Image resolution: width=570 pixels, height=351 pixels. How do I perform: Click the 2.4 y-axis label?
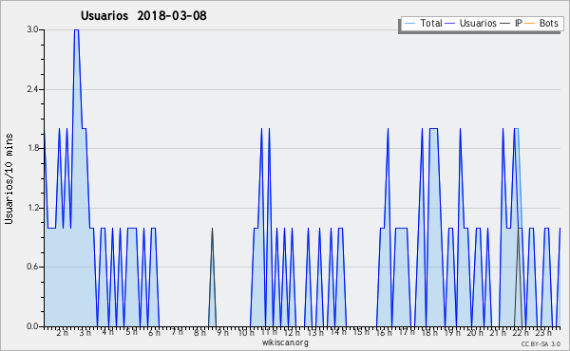coord(32,89)
